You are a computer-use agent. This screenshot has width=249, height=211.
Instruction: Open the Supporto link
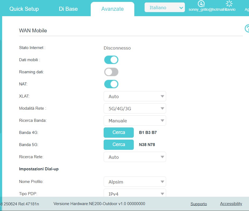(199, 204)
